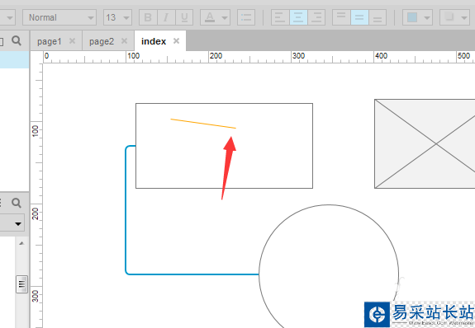Switch to the page1 tab

pos(50,41)
